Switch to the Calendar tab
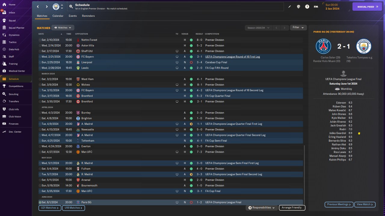Image resolution: width=385 pixels, height=216 pixels. (58, 16)
